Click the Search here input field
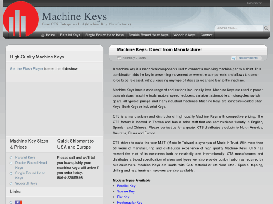This screenshot has width=273, height=204. [238, 28]
